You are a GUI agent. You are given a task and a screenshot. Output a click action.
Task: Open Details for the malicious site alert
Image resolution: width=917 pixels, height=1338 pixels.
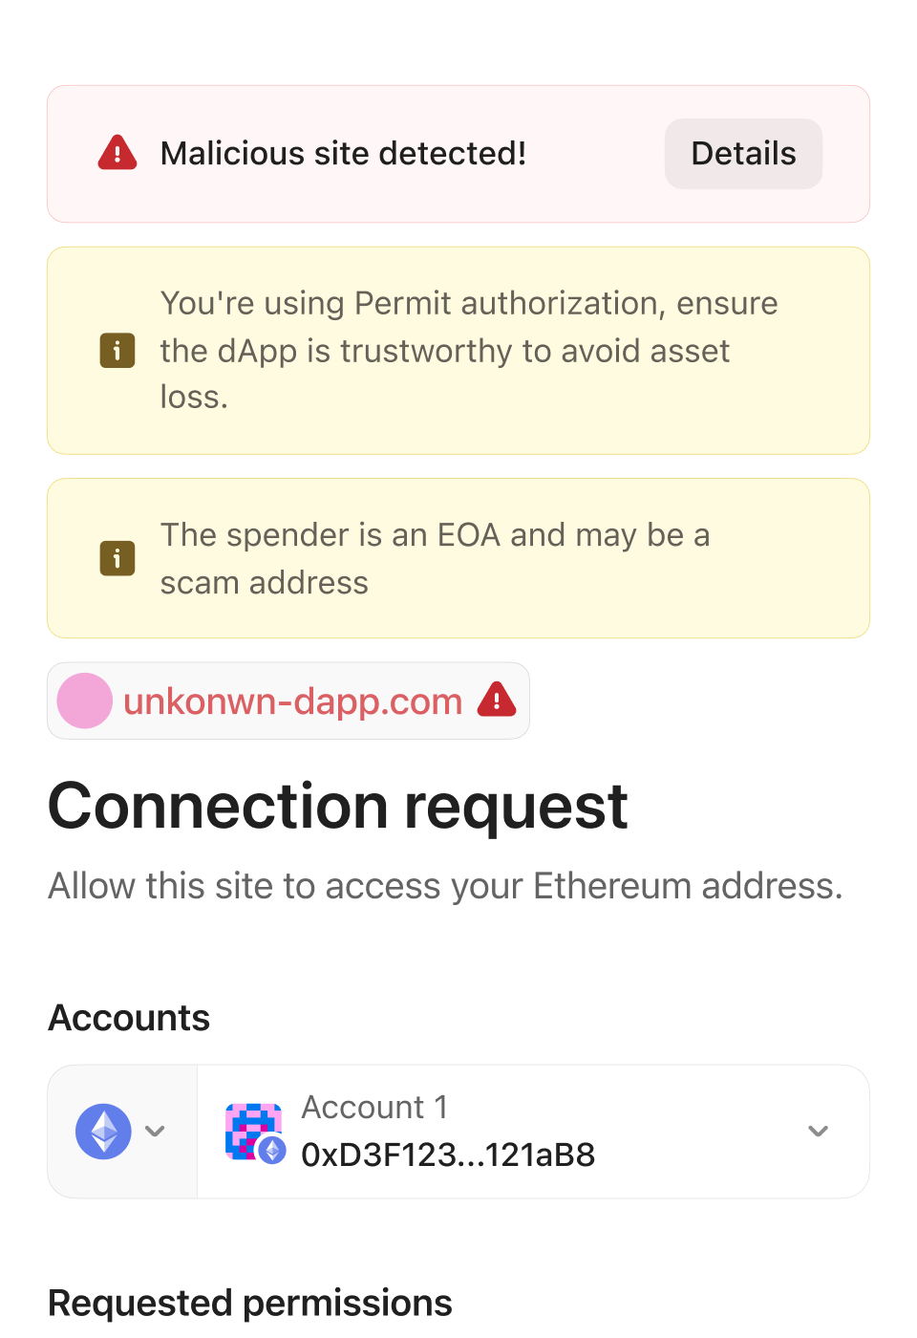point(743,154)
